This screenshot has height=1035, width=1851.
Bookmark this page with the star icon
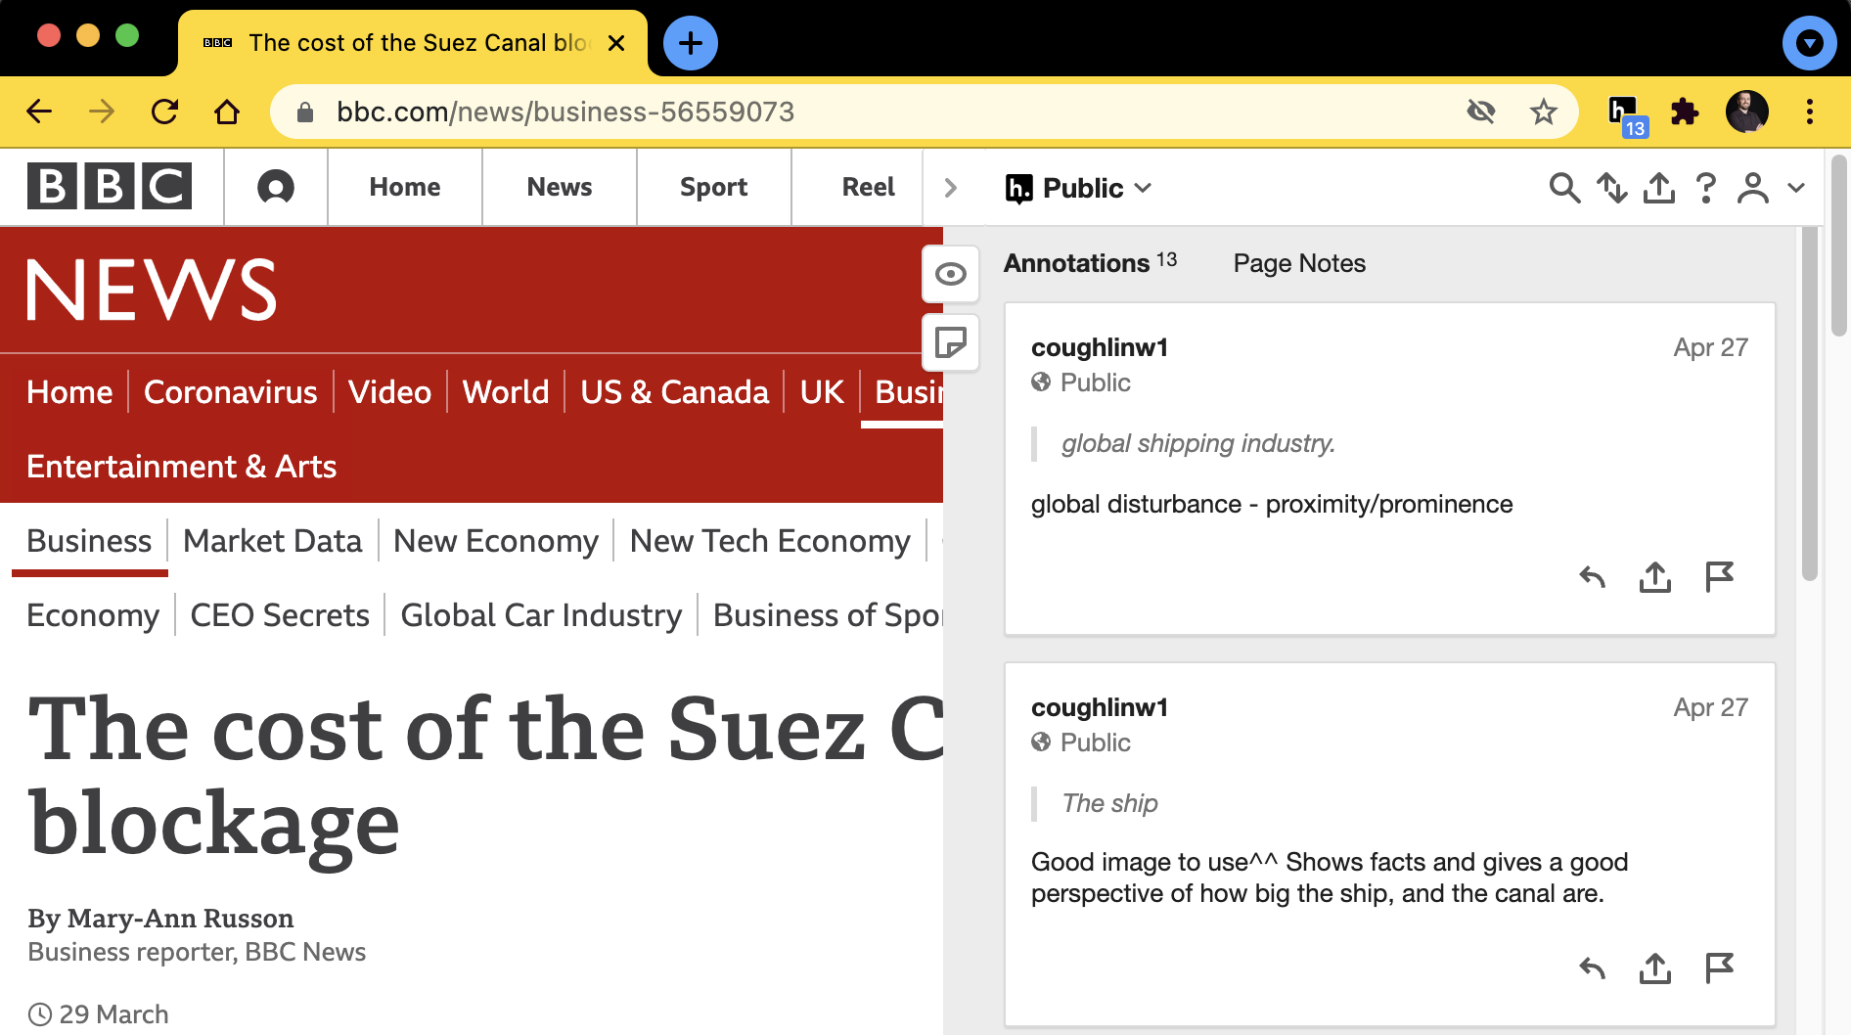click(1544, 112)
